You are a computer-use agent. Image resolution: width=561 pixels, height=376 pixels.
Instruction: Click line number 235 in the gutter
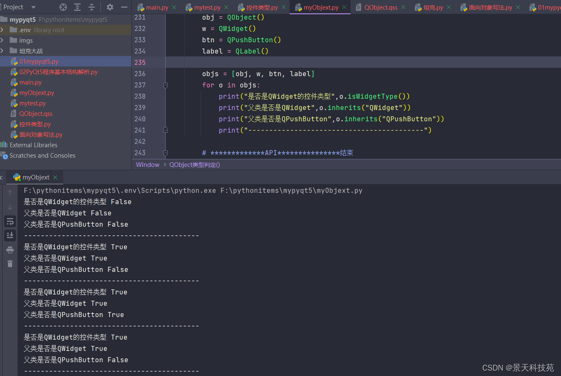tap(140, 62)
